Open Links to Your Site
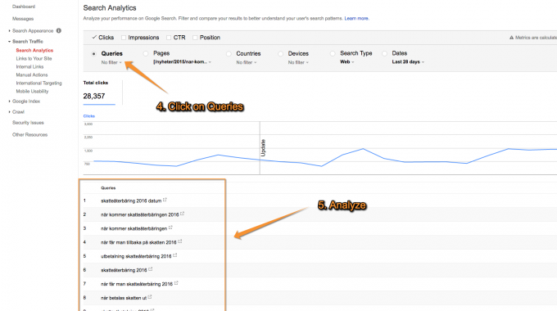 pyautogui.click(x=34, y=59)
